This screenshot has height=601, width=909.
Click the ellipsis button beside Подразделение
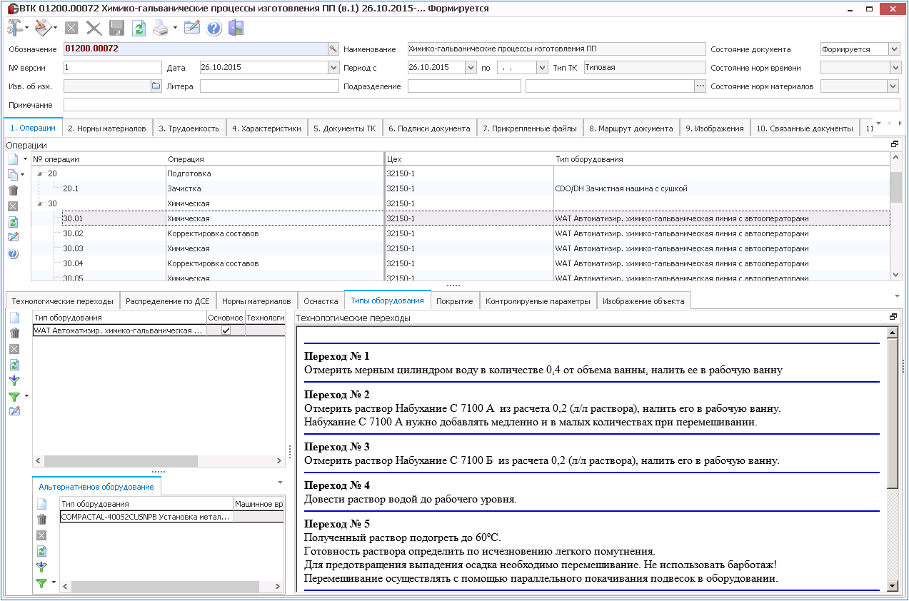pyautogui.click(x=700, y=86)
